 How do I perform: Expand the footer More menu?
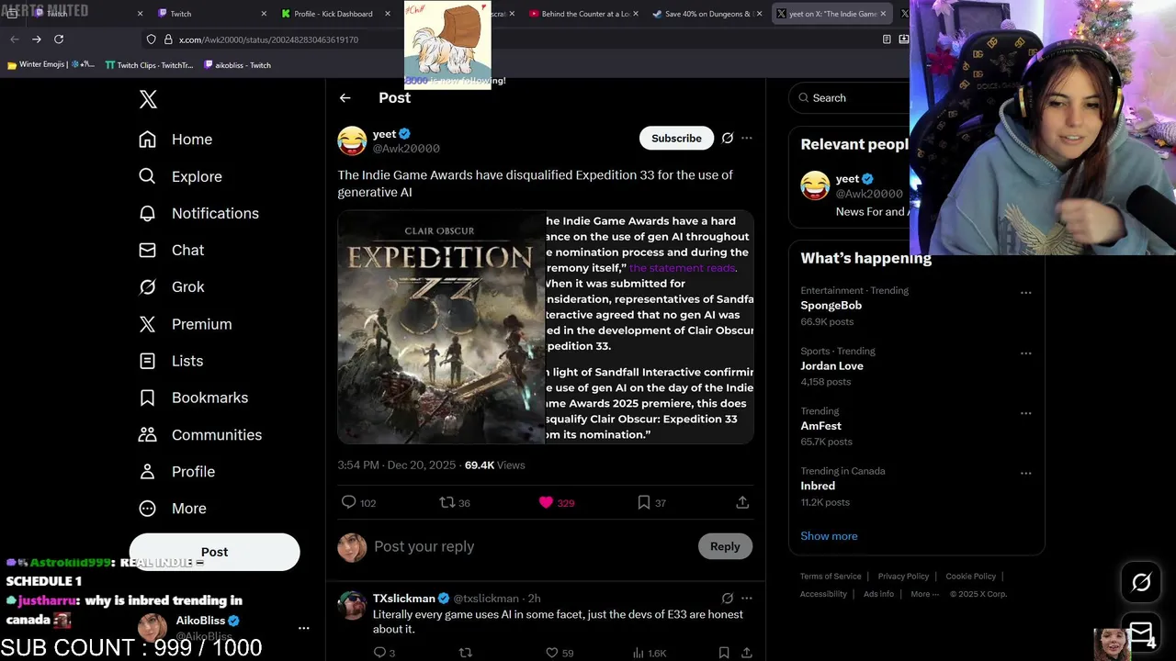[924, 594]
